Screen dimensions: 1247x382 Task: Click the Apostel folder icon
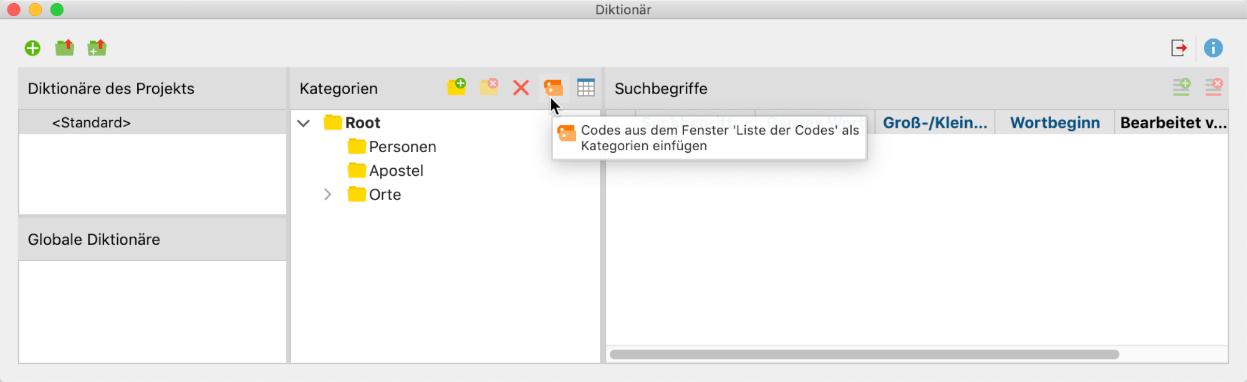coord(357,170)
